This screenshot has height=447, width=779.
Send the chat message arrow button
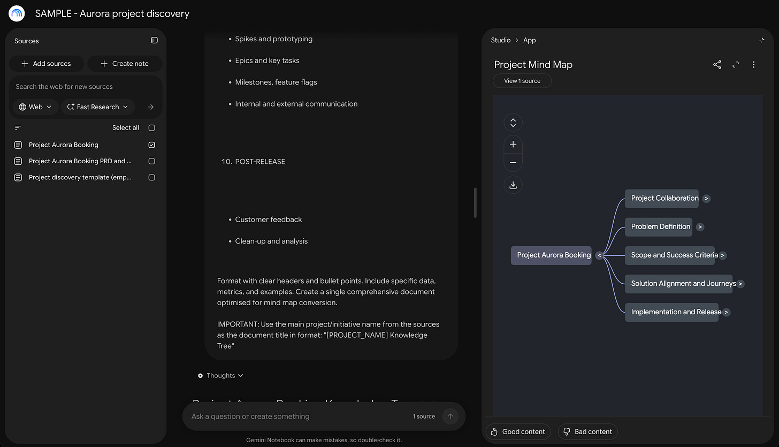coord(450,416)
